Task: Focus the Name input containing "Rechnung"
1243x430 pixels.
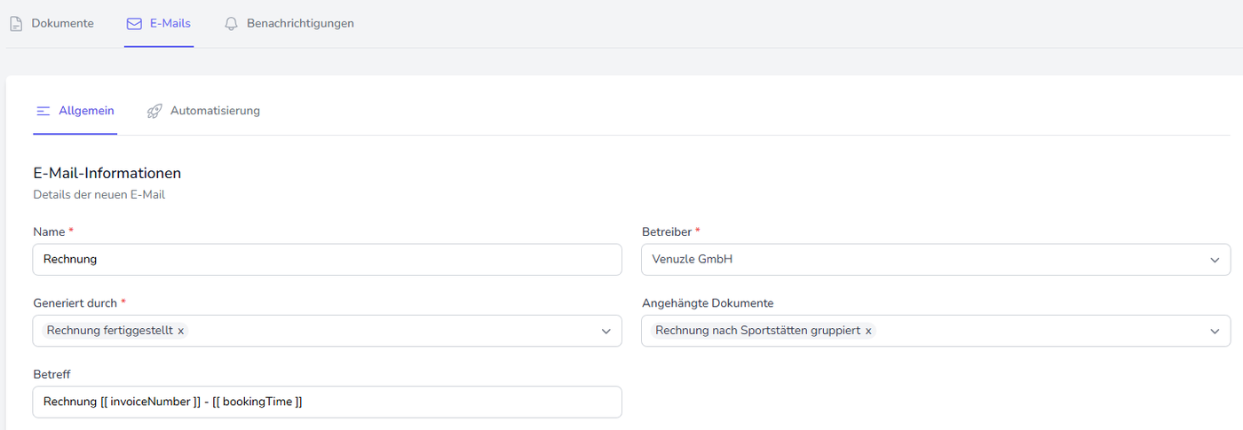Action: pyautogui.click(x=327, y=260)
